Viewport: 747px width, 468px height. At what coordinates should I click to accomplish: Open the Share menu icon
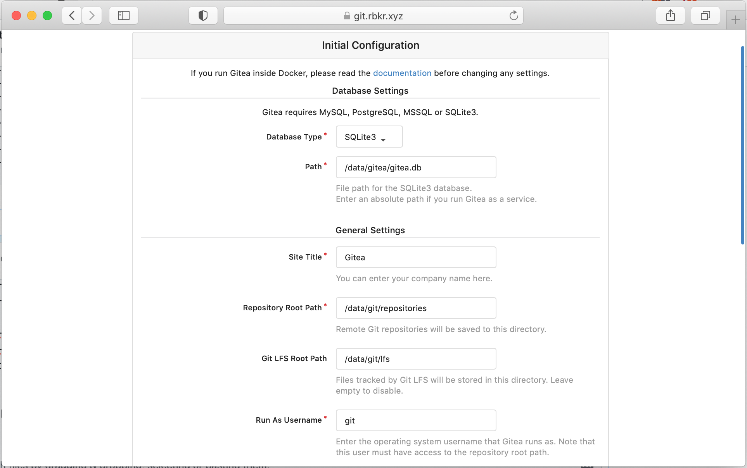pyautogui.click(x=671, y=15)
